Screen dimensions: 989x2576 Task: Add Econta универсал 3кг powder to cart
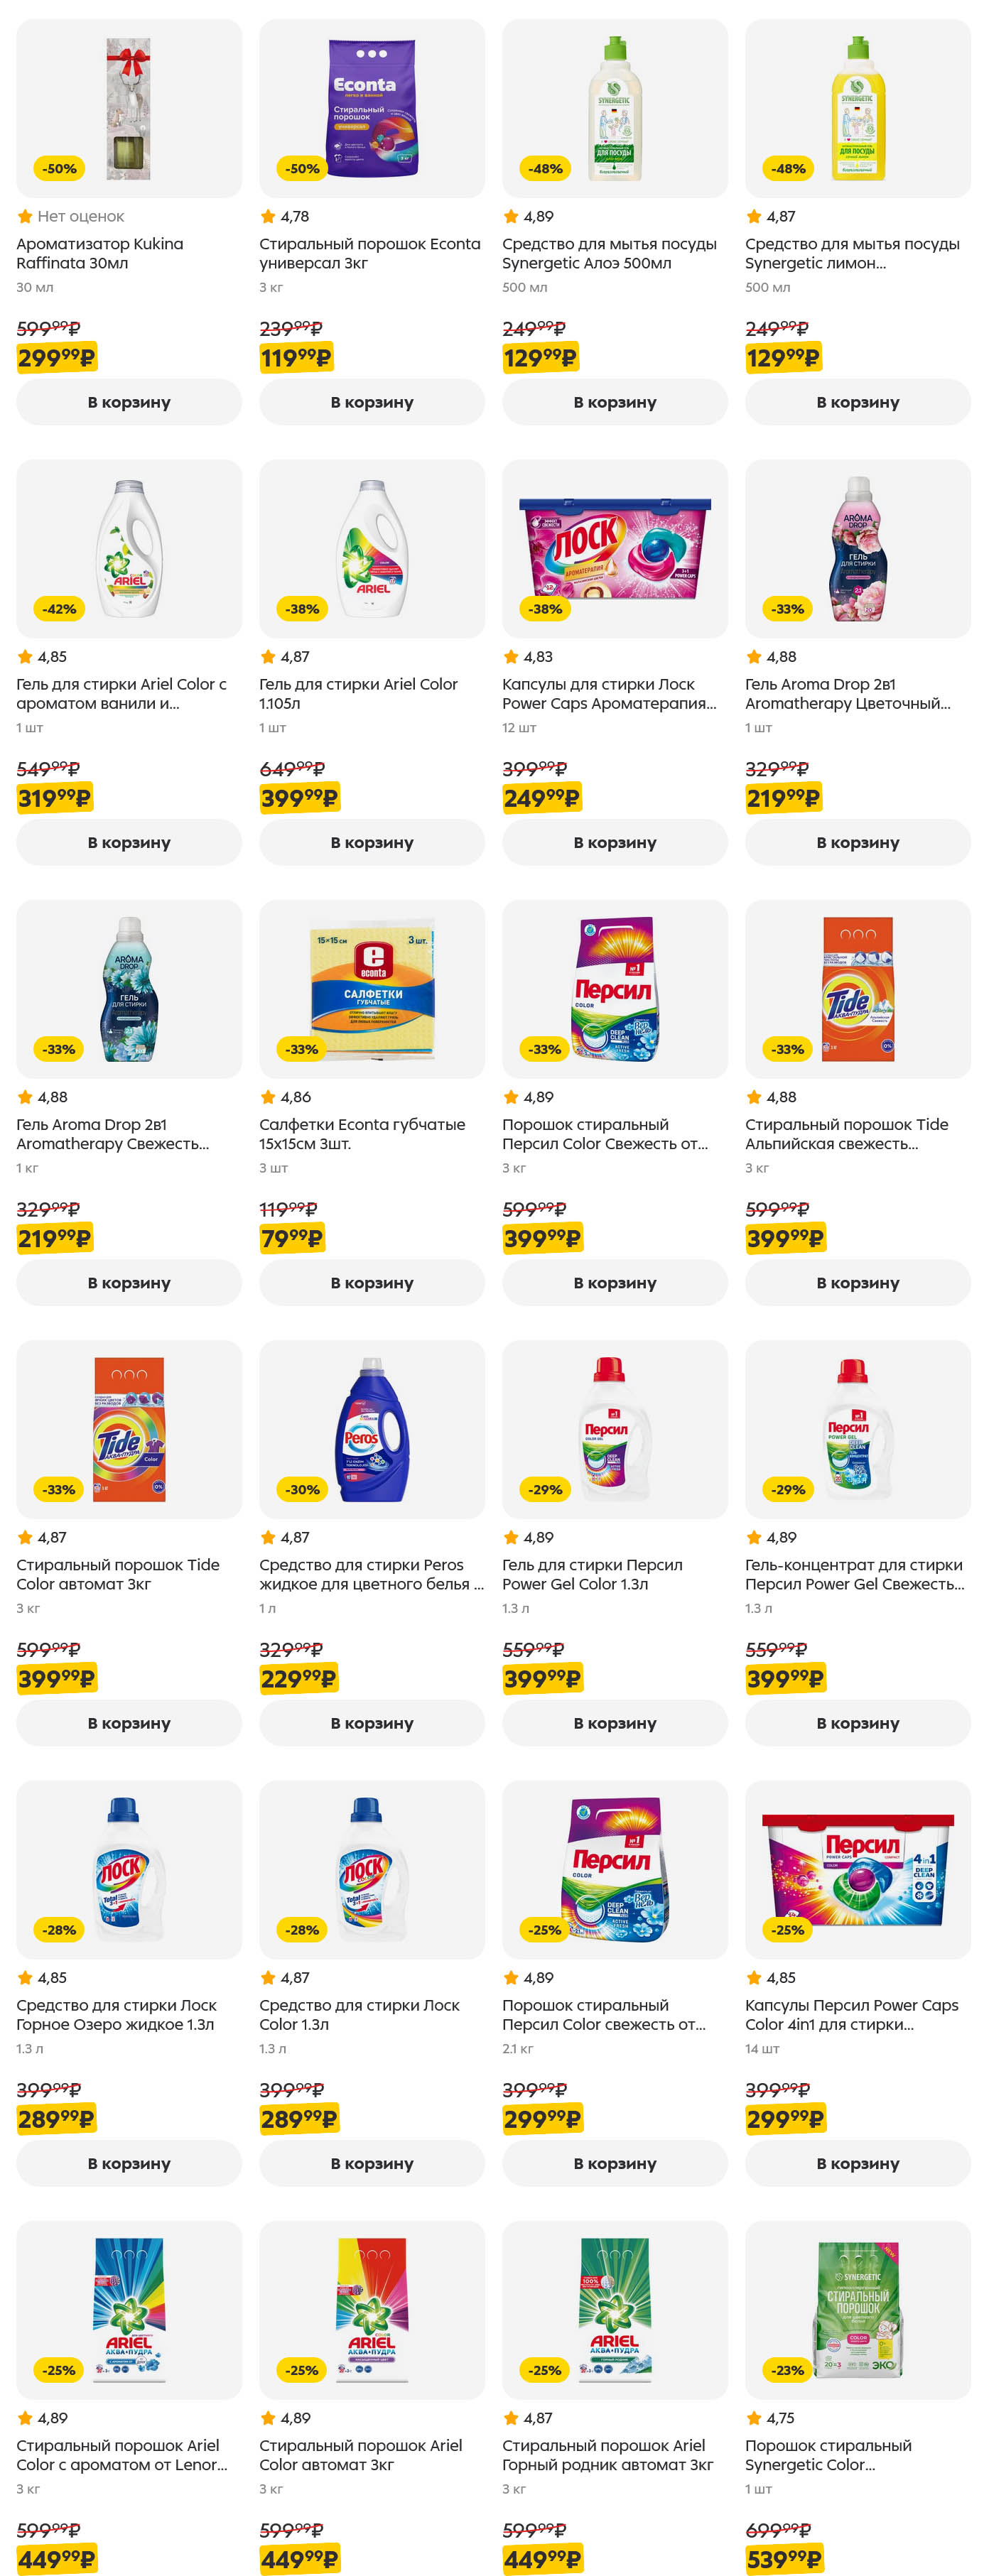point(372,402)
